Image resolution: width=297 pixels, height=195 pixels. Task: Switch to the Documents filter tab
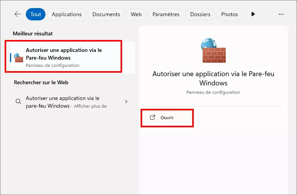click(x=106, y=14)
